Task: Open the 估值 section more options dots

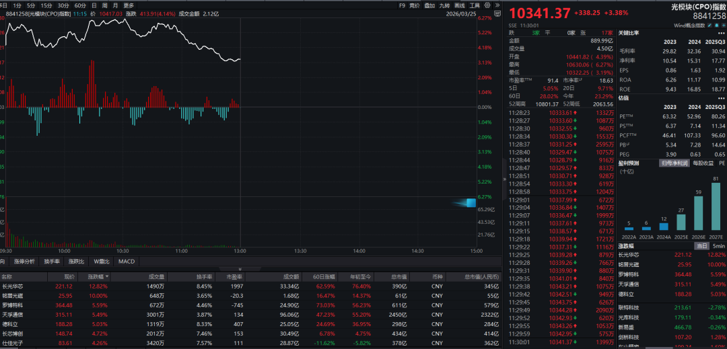Action: click(x=721, y=98)
